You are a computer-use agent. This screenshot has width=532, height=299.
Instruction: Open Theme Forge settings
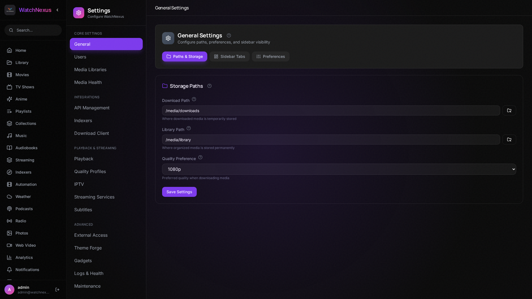88,248
